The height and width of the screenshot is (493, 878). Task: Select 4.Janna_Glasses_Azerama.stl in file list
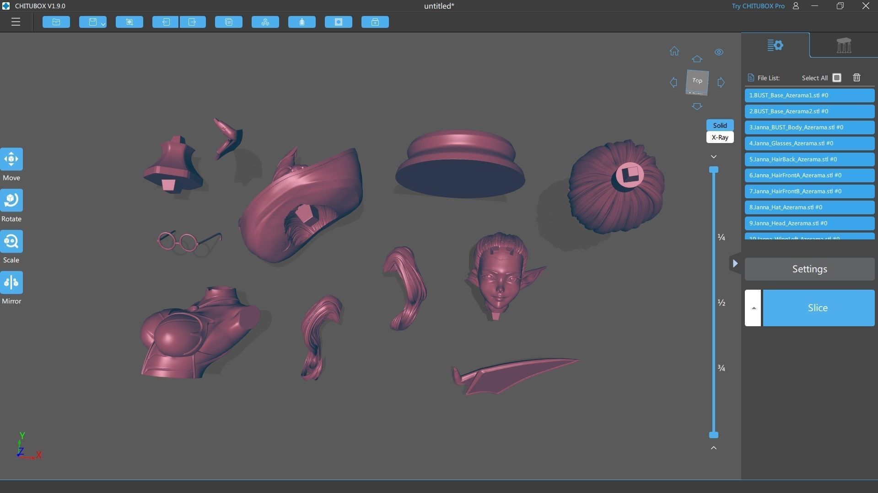pos(809,143)
